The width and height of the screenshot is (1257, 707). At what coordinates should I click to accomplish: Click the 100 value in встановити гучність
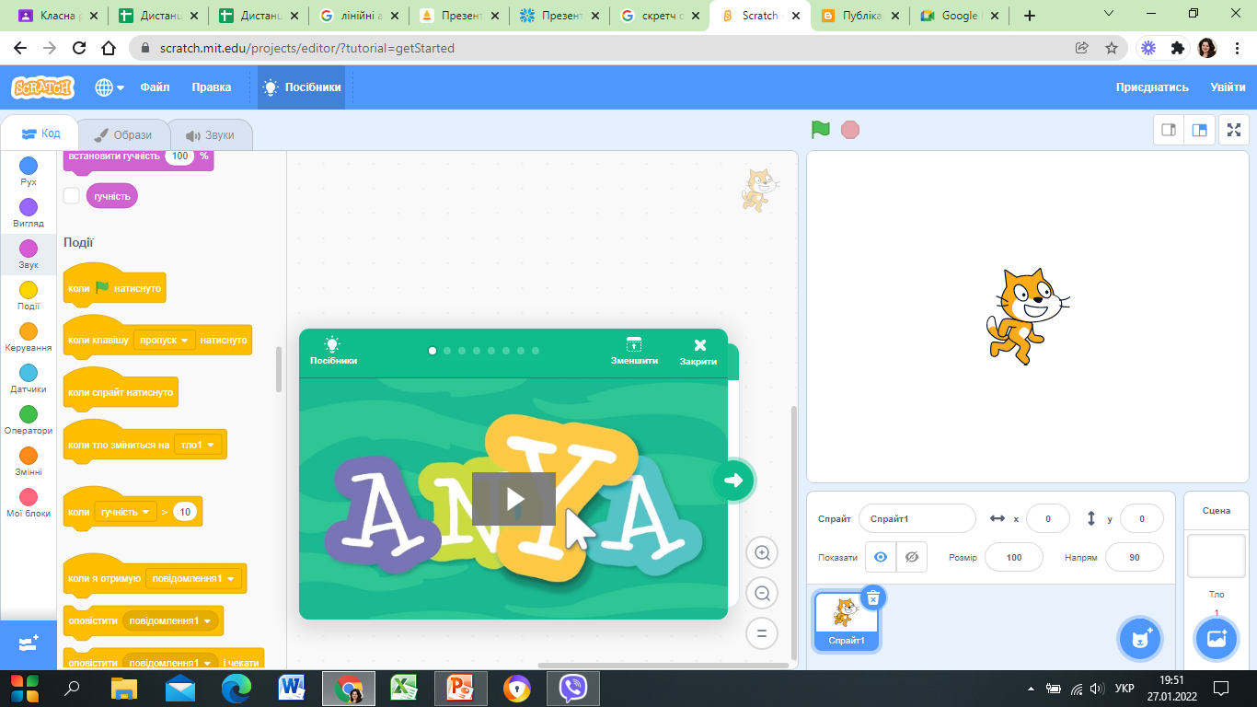(179, 156)
